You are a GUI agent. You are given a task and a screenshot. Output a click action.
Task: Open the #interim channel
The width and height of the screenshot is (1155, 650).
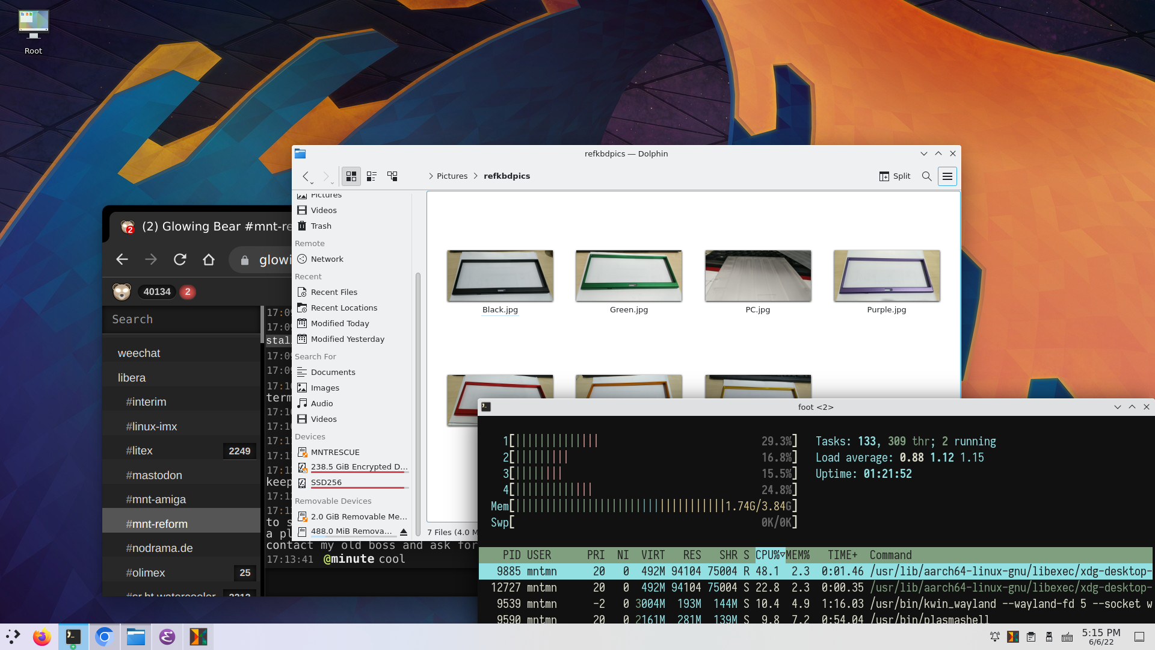click(x=181, y=402)
